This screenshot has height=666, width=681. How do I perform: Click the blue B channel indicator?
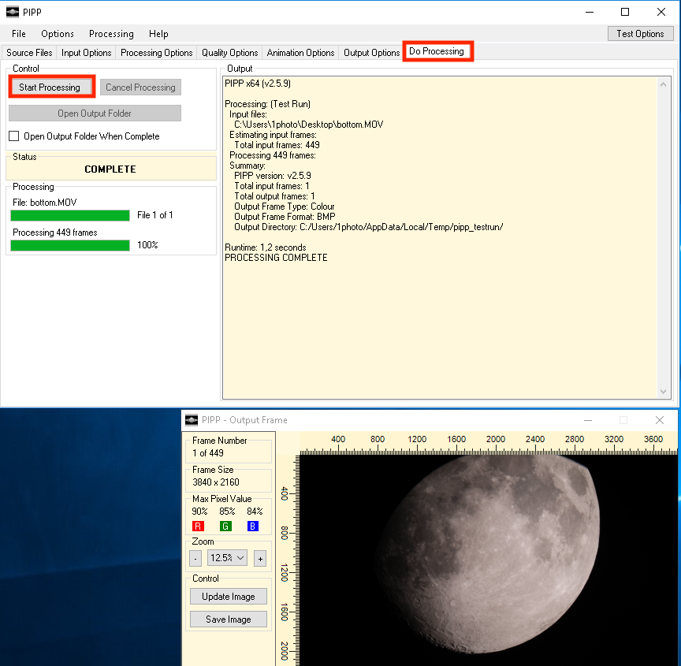(253, 526)
